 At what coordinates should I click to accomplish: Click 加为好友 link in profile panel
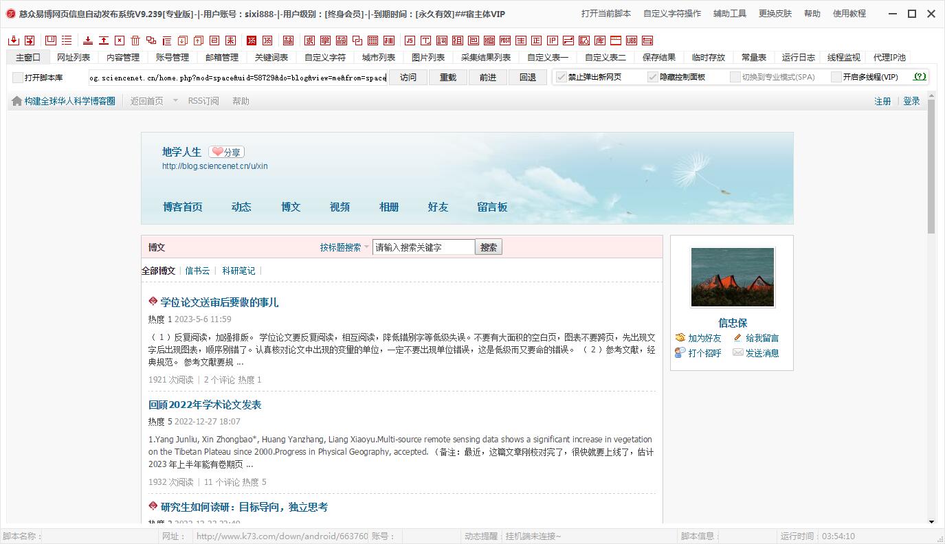(704, 338)
